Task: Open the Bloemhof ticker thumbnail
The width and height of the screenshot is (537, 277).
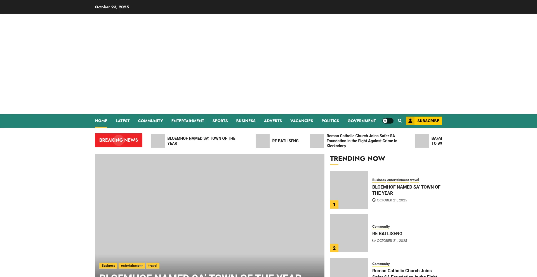Action: (157, 141)
